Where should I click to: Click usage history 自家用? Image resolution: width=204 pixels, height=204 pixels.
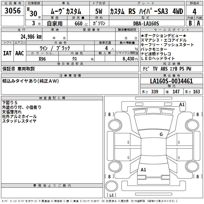click(55, 23)
